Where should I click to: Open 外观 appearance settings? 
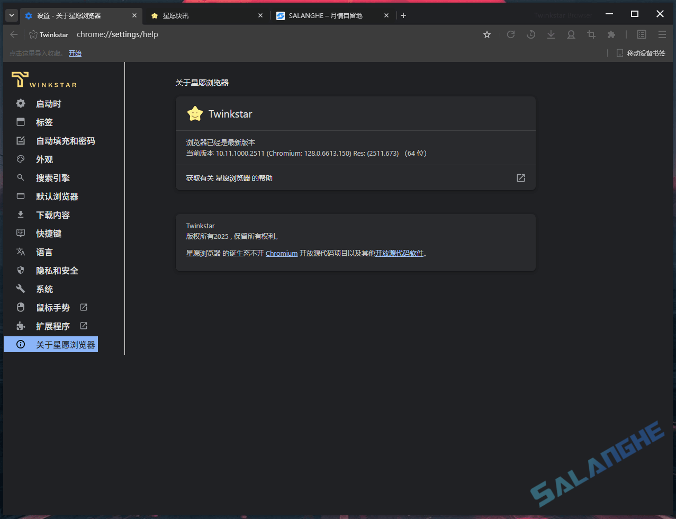[x=44, y=159]
